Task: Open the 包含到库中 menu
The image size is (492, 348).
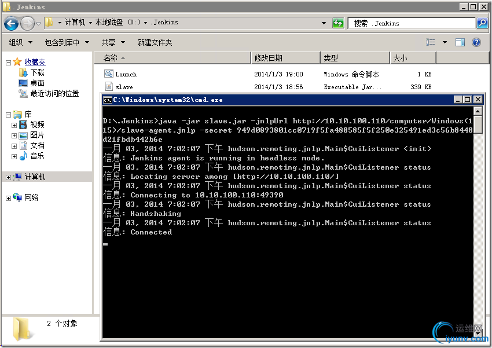Action: 67,42
